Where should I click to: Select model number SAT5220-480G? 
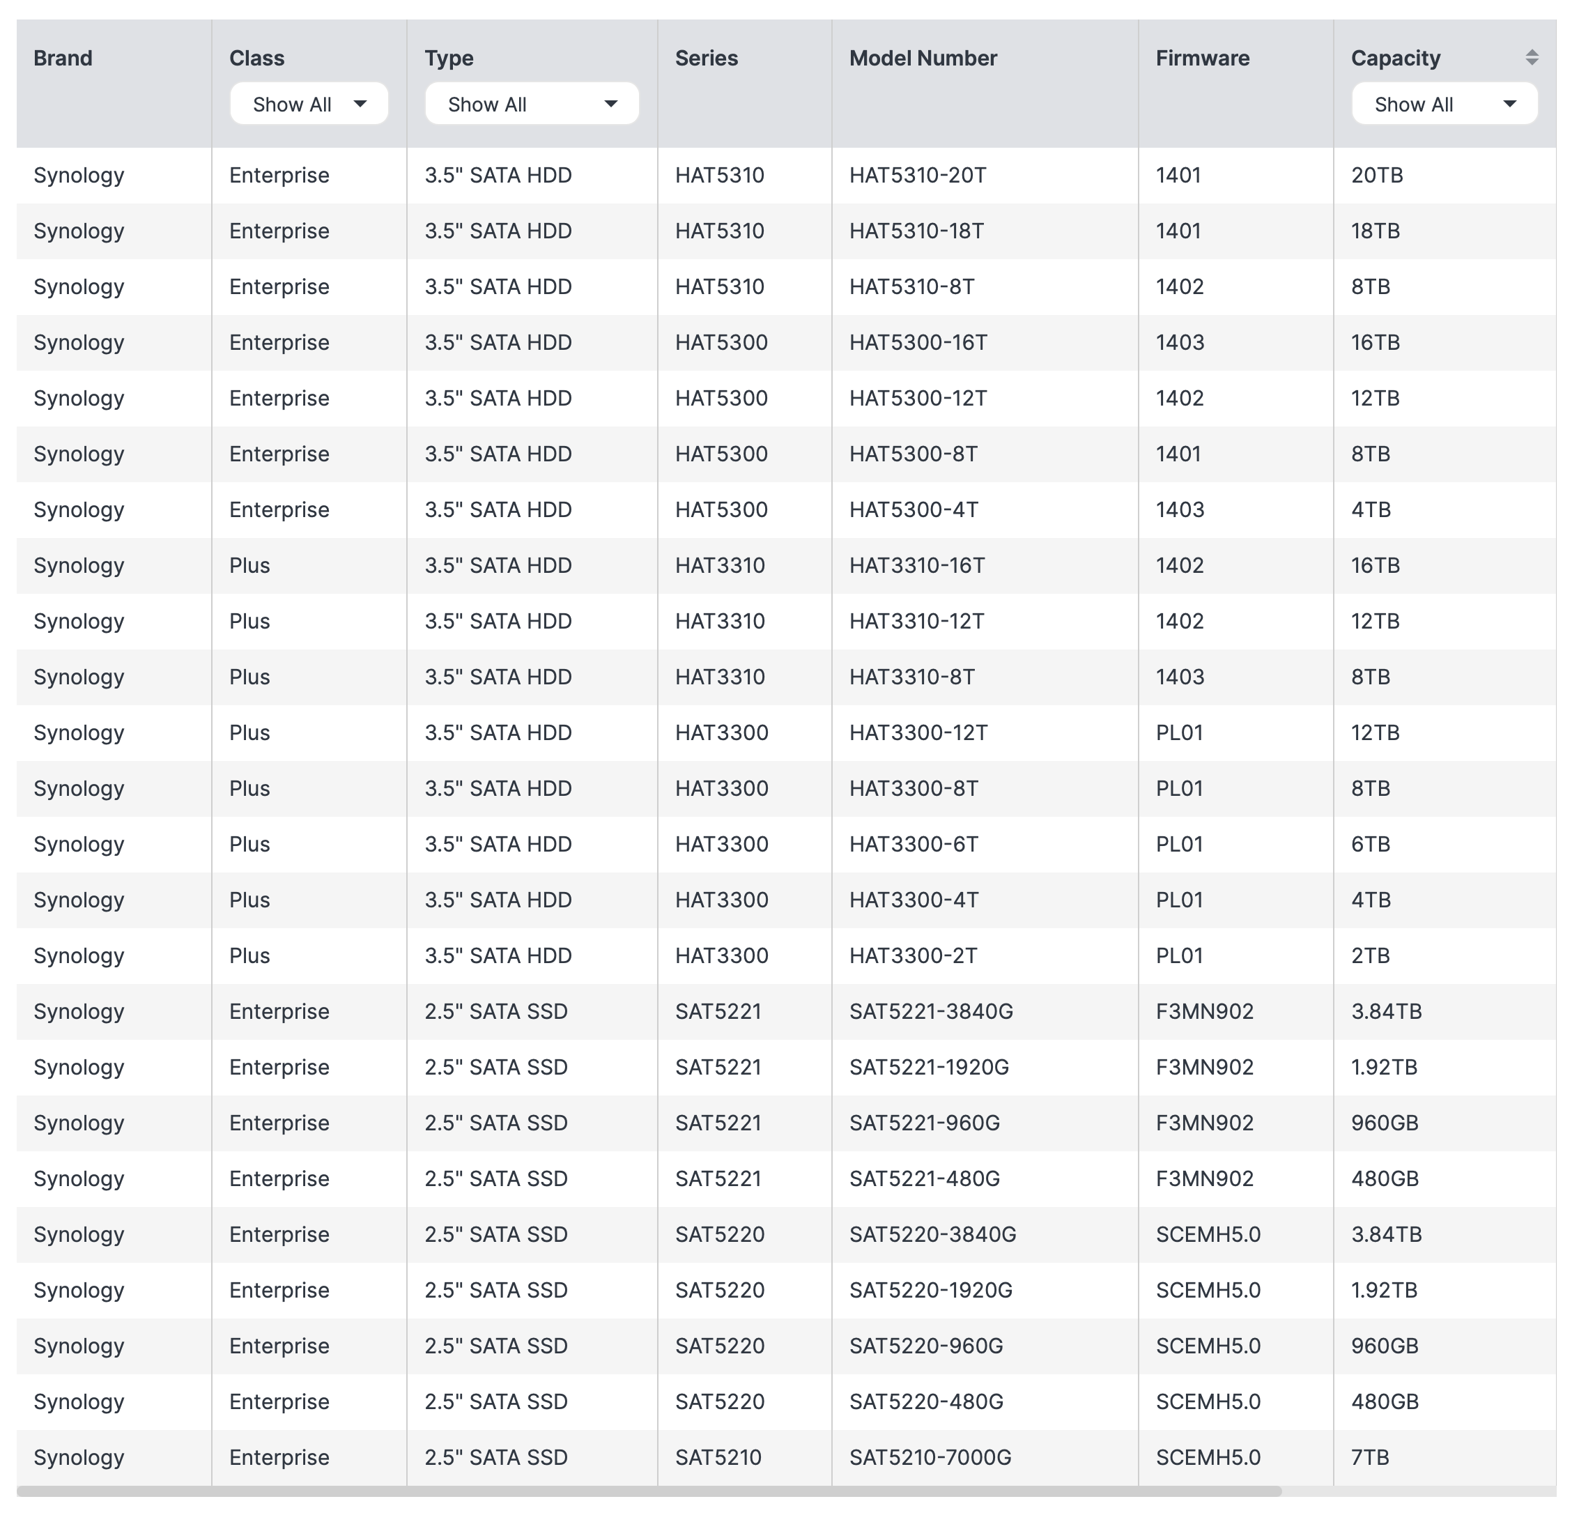coord(925,1401)
